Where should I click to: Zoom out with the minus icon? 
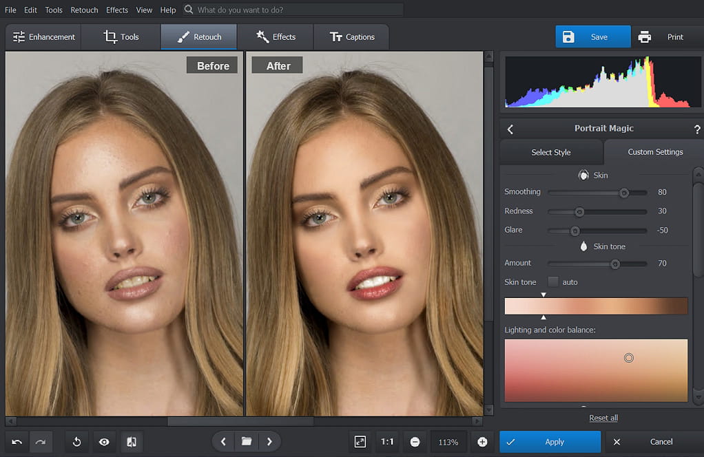pos(415,442)
